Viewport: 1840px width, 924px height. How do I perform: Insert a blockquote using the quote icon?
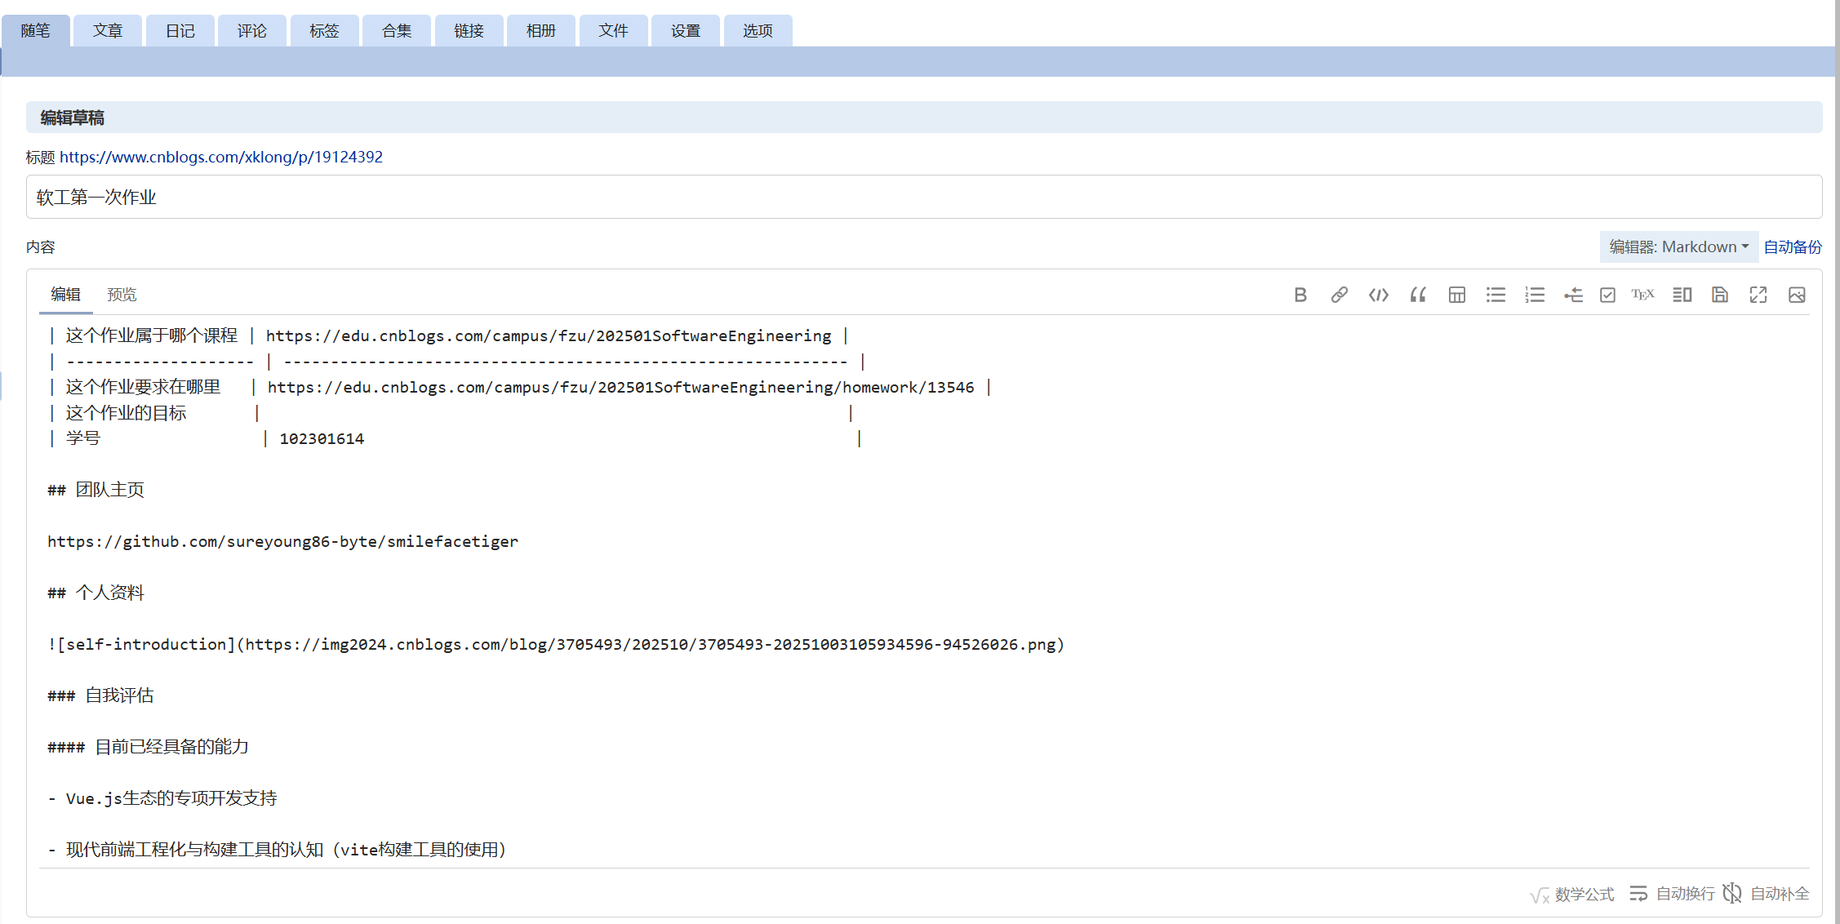click(x=1418, y=295)
